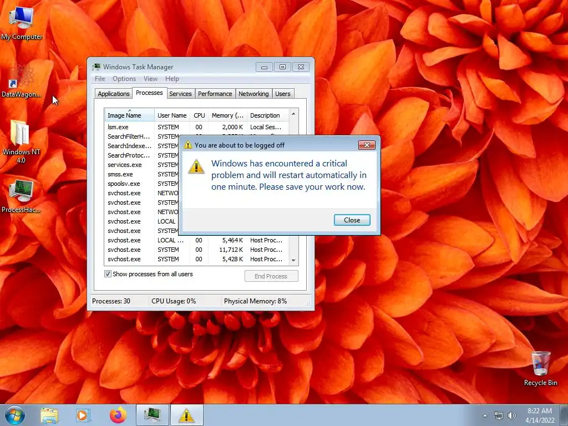Toggle Show processes from all users checkbox

click(108, 274)
